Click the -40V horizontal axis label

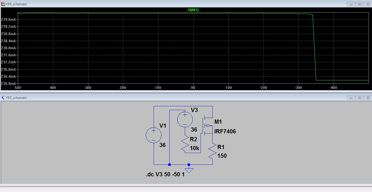[333, 88]
